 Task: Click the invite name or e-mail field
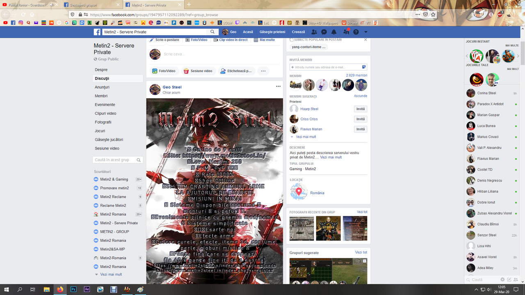[328, 67]
